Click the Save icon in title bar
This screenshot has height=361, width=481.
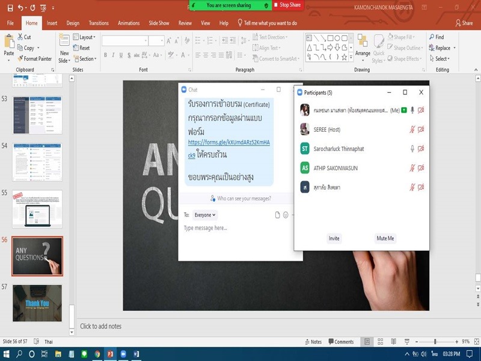pos(9,8)
